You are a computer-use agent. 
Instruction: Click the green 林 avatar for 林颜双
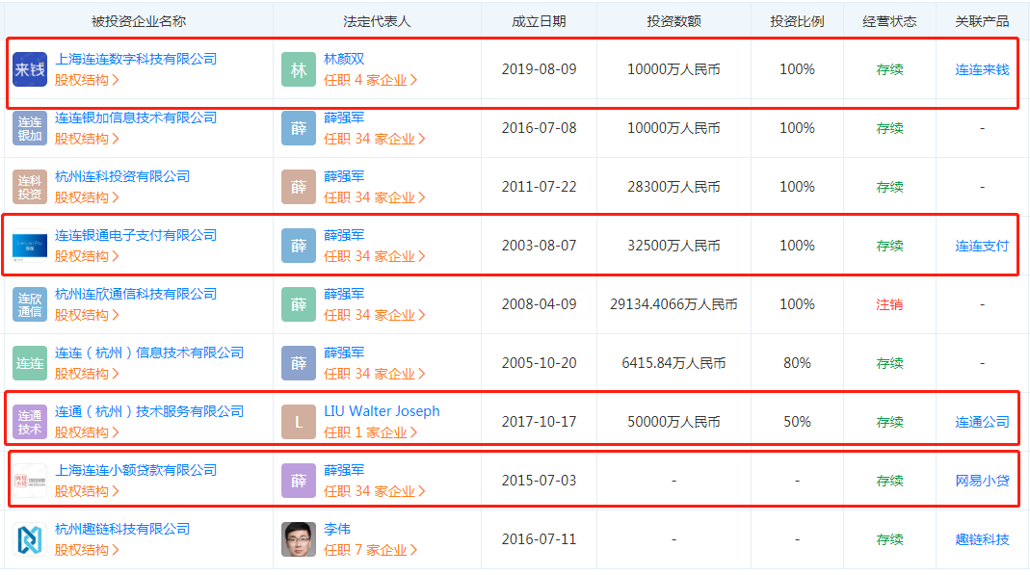tap(299, 69)
